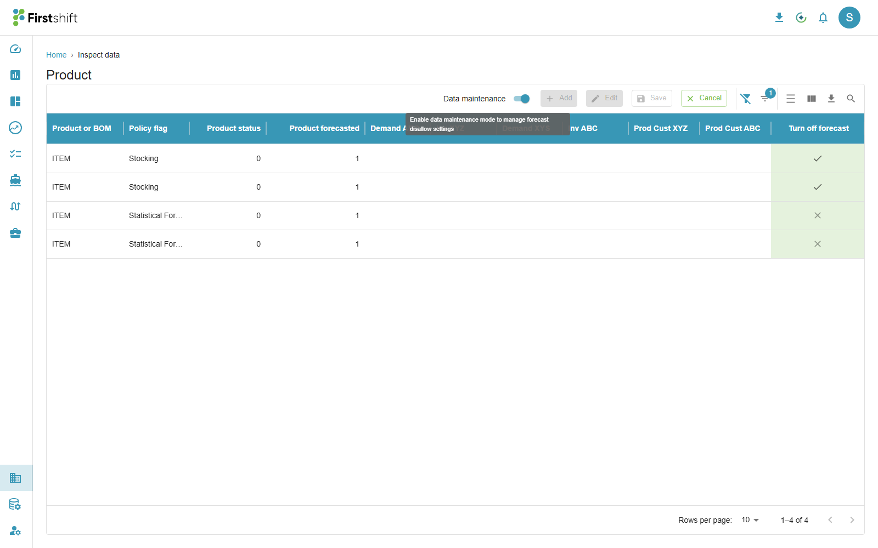Click ITEM in the last table row
This screenshot has height=548, width=878.
(61, 244)
